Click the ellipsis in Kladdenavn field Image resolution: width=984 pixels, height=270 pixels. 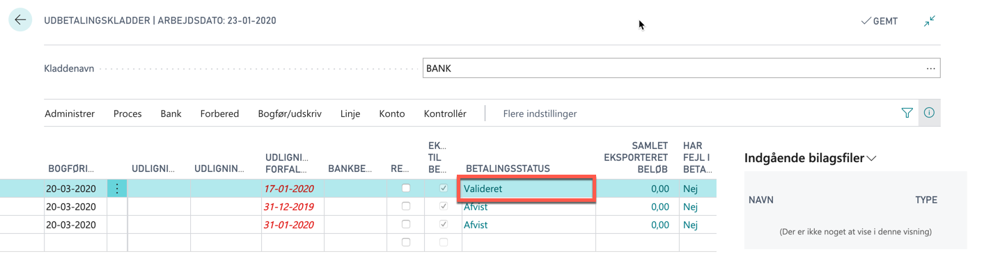point(930,68)
